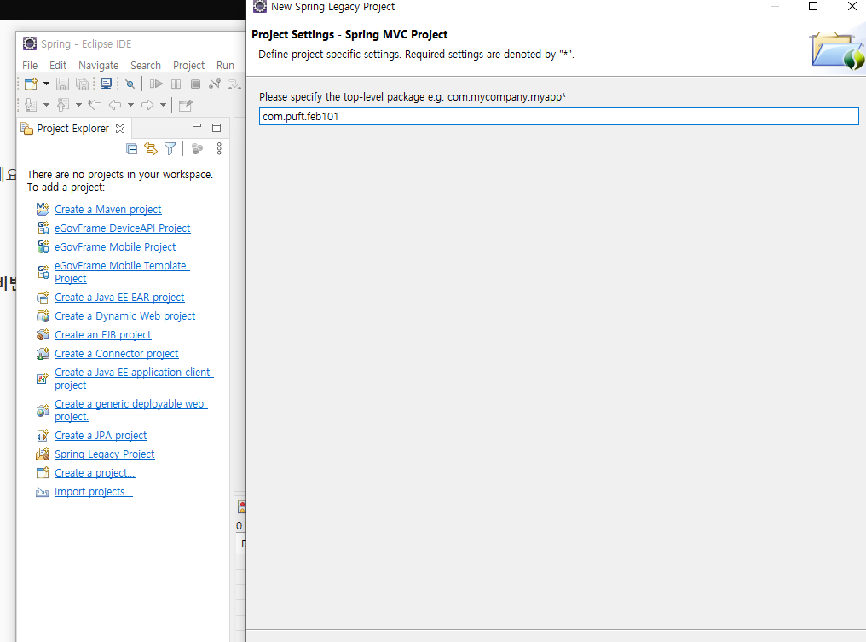Click the JPA project icon
Screen dimensions: 866x642
click(43, 436)
